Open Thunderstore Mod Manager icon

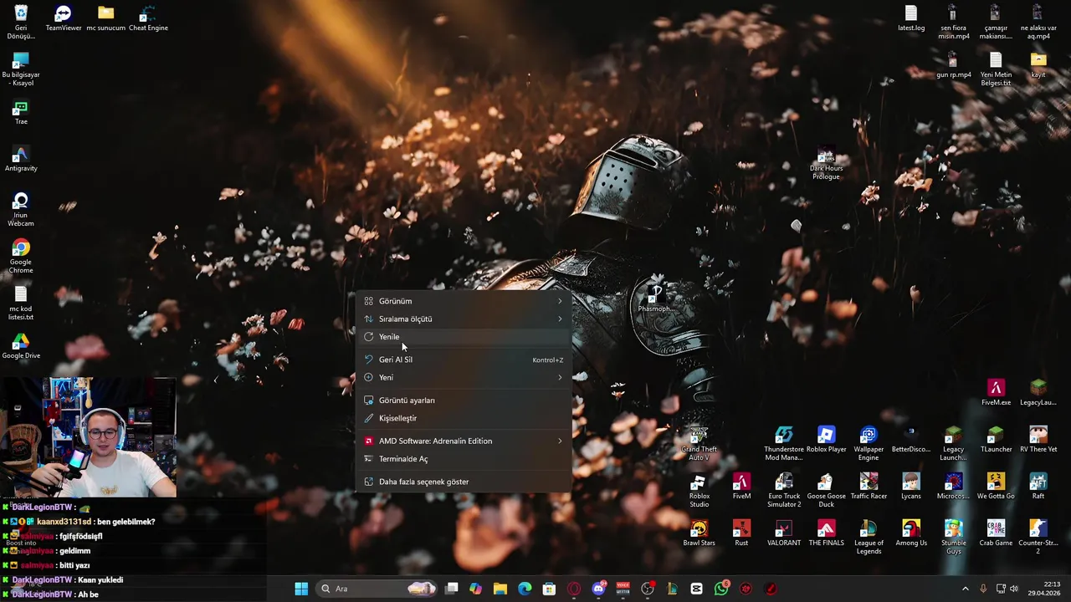click(784, 444)
